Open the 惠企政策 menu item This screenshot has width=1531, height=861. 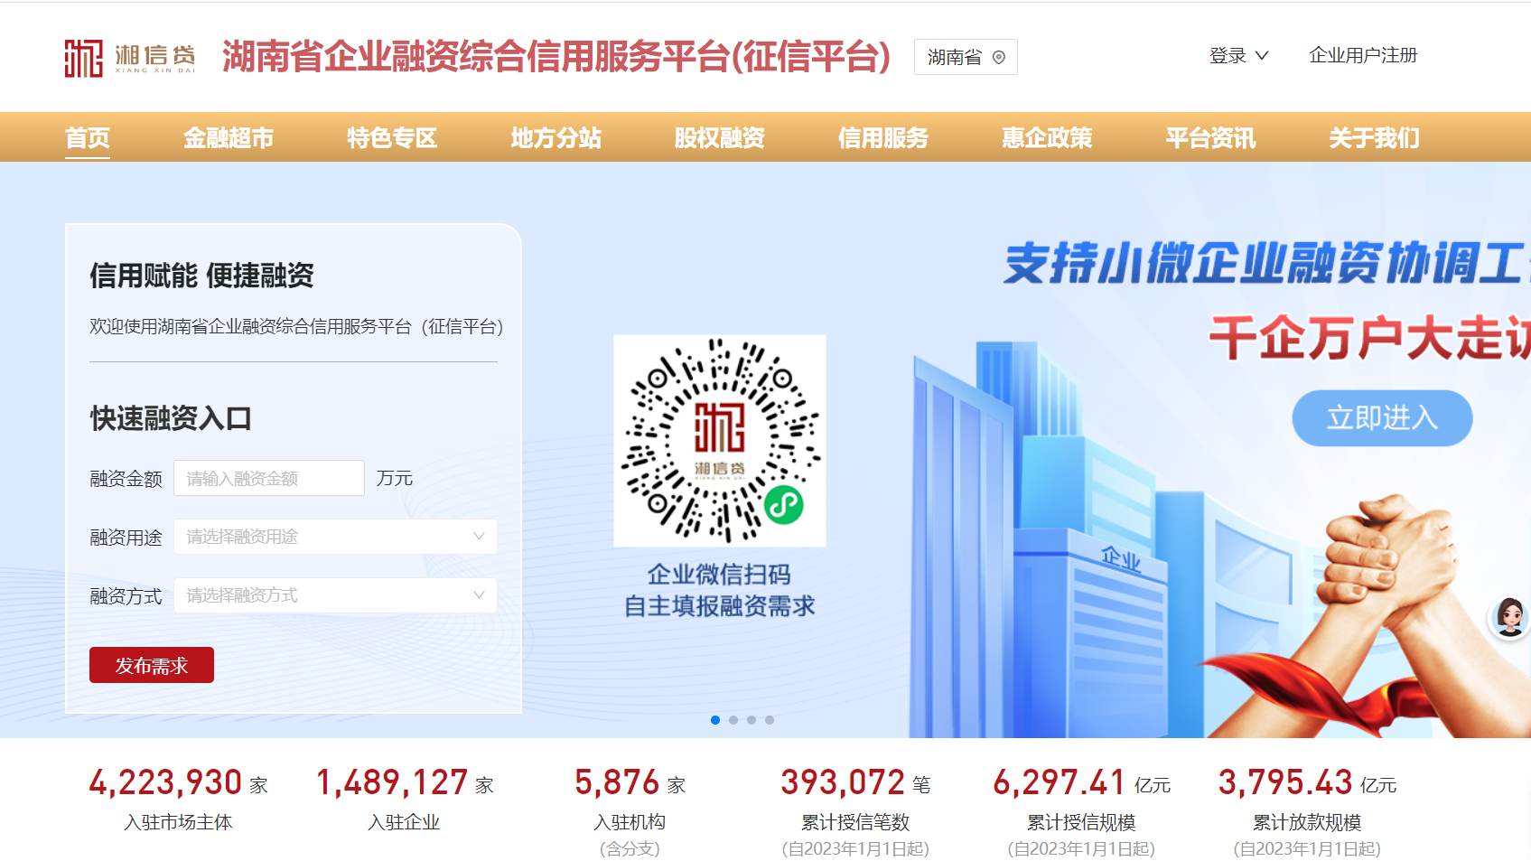coord(1047,138)
